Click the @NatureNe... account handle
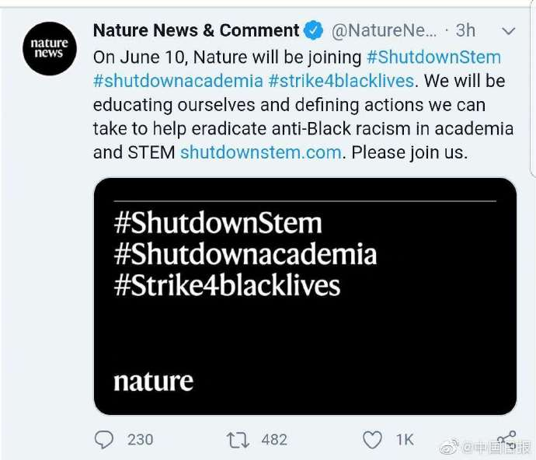Viewport: 536px width, 460px height. pyautogui.click(x=385, y=31)
